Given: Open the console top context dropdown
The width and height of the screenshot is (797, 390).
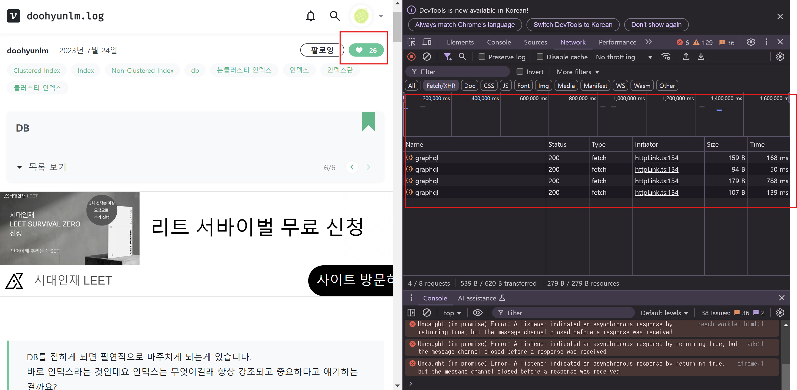Looking at the screenshot, I should pos(452,313).
